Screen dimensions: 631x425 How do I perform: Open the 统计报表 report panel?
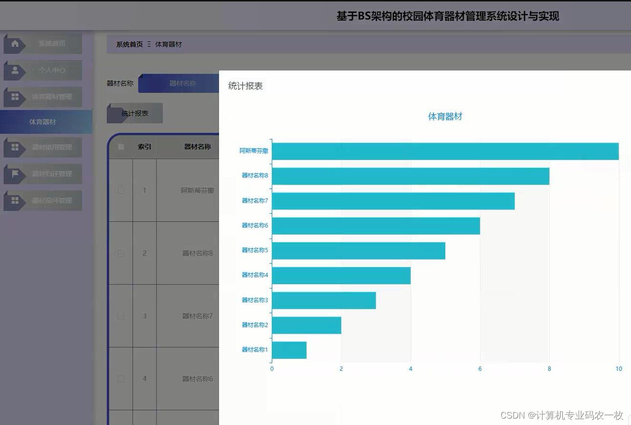pos(134,113)
